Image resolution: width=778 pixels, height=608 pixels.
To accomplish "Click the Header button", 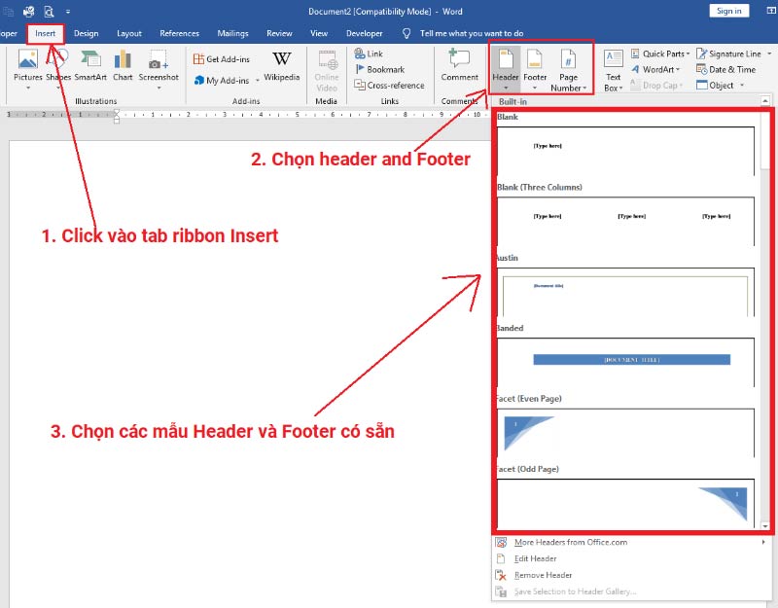I will (x=505, y=69).
